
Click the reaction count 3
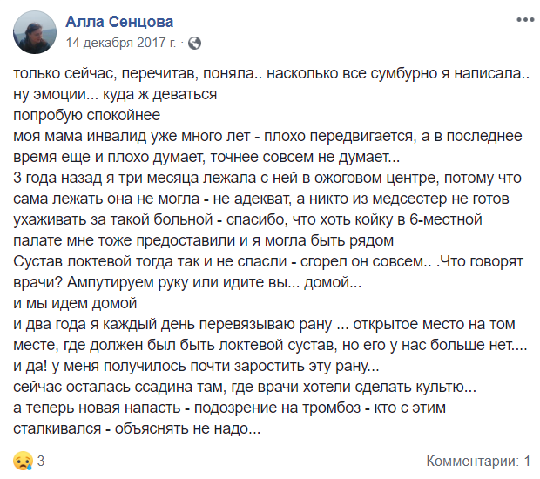point(40,460)
